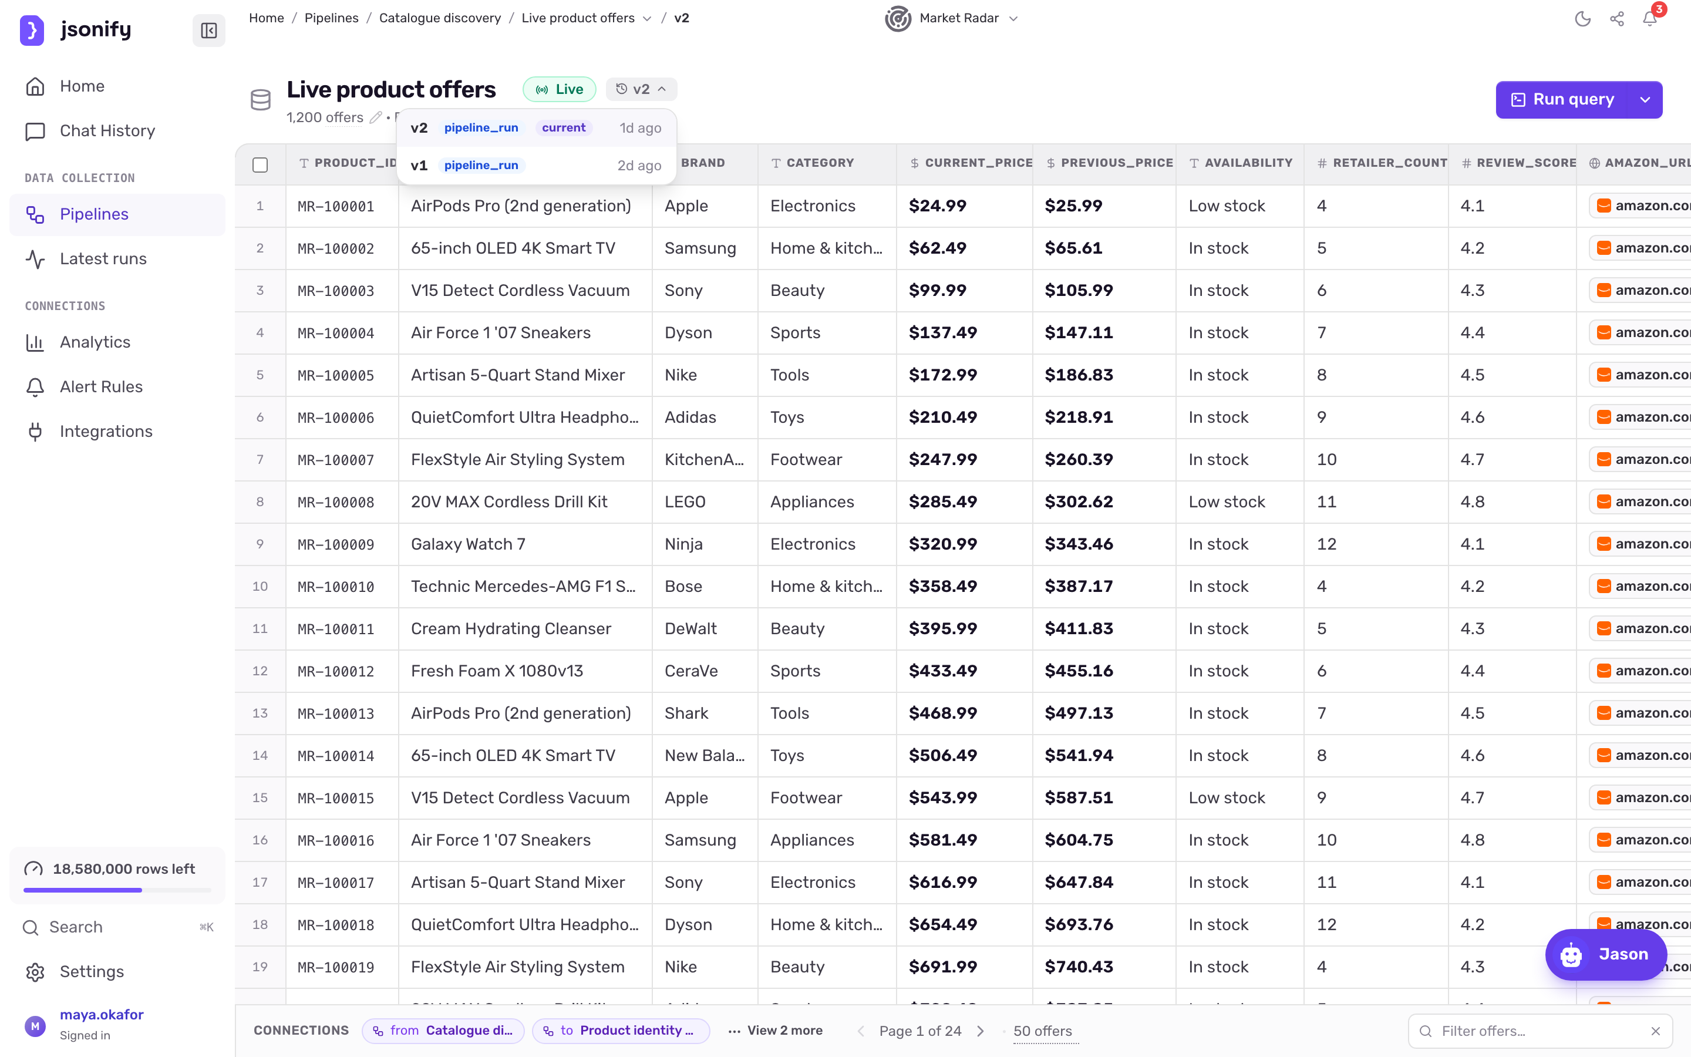Select v2 current pipeline_run version
The image size is (1691, 1057).
tap(536, 128)
